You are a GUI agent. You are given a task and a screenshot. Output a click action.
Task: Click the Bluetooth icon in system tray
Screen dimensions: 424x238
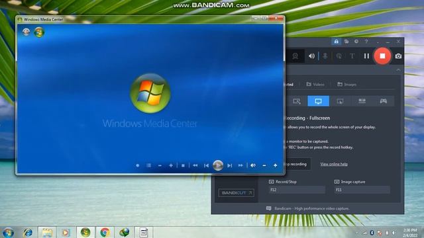click(x=372, y=233)
